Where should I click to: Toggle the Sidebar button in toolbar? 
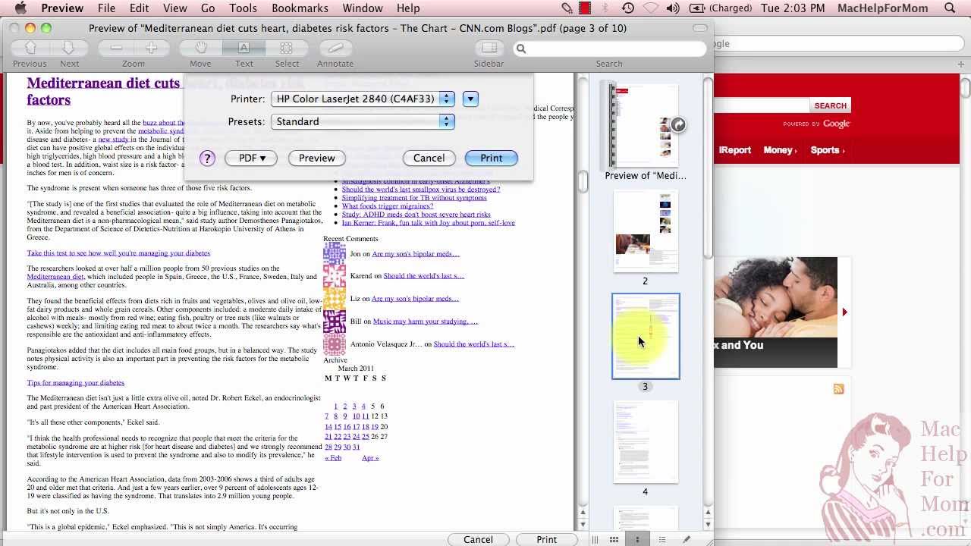click(489, 48)
